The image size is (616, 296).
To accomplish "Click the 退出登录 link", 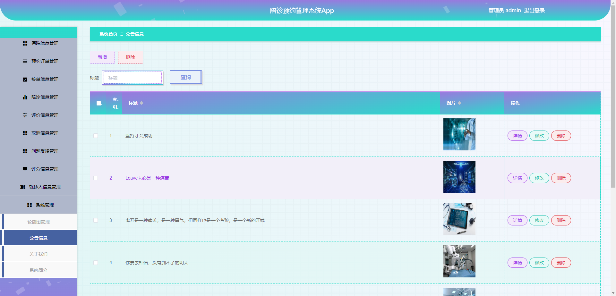I will [534, 11].
